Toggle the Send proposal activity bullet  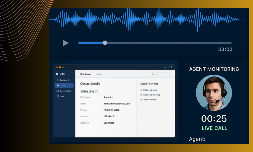[141, 100]
